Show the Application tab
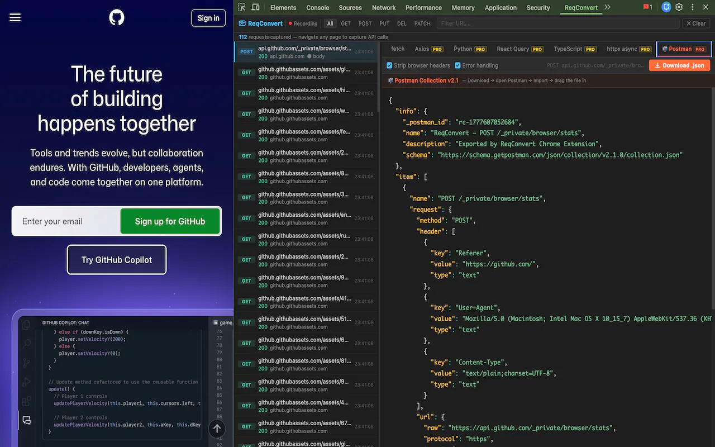Viewport: 715px width, 447px height. click(500, 7)
